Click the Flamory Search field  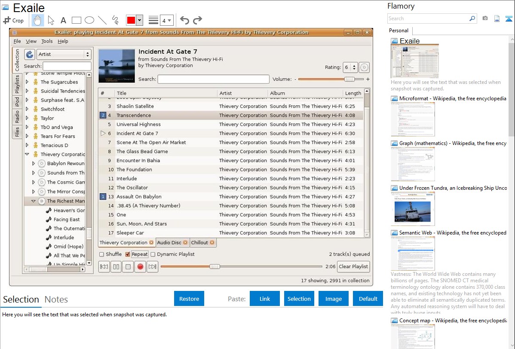(x=428, y=19)
